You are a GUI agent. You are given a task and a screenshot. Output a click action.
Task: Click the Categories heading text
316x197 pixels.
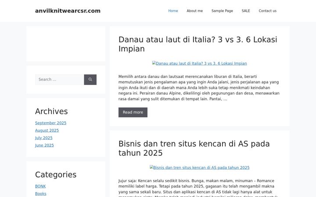point(56,175)
